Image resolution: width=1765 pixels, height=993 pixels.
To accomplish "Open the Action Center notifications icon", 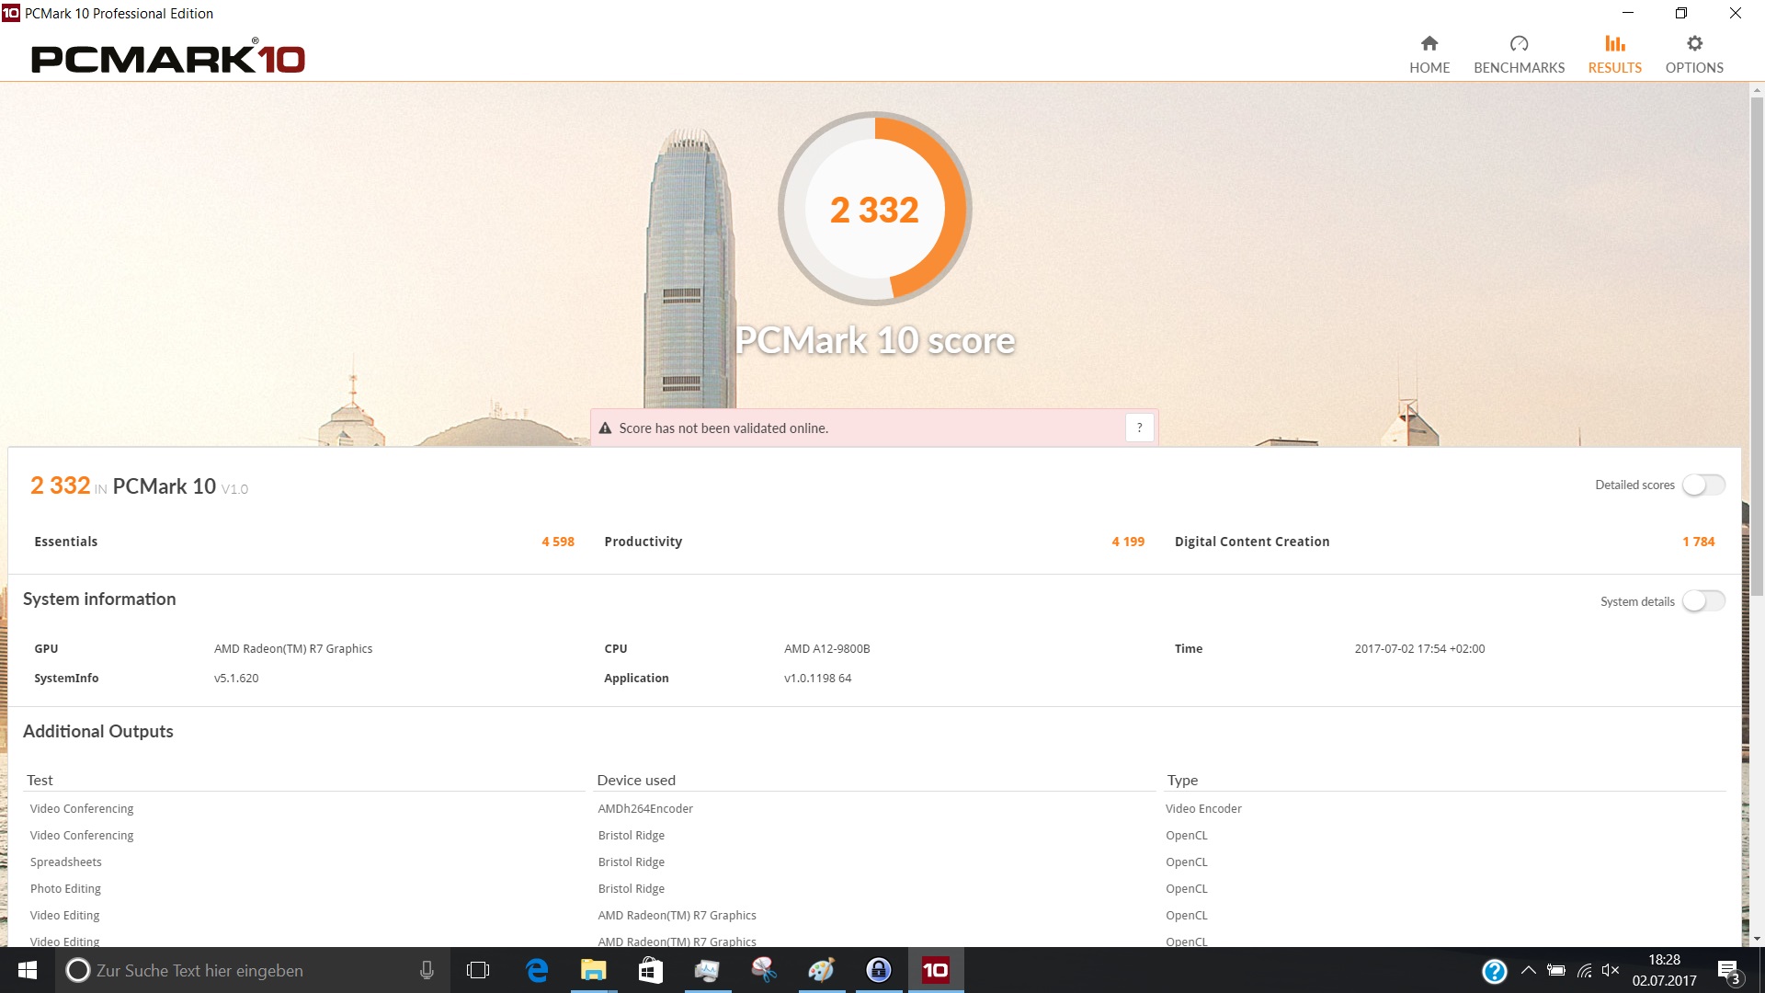I will pyautogui.click(x=1727, y=971).
